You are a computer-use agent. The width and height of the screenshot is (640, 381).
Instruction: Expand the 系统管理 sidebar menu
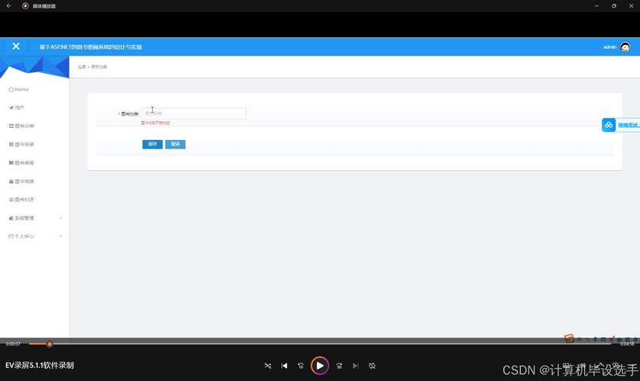pyautogui.click(x=34, y=218)
